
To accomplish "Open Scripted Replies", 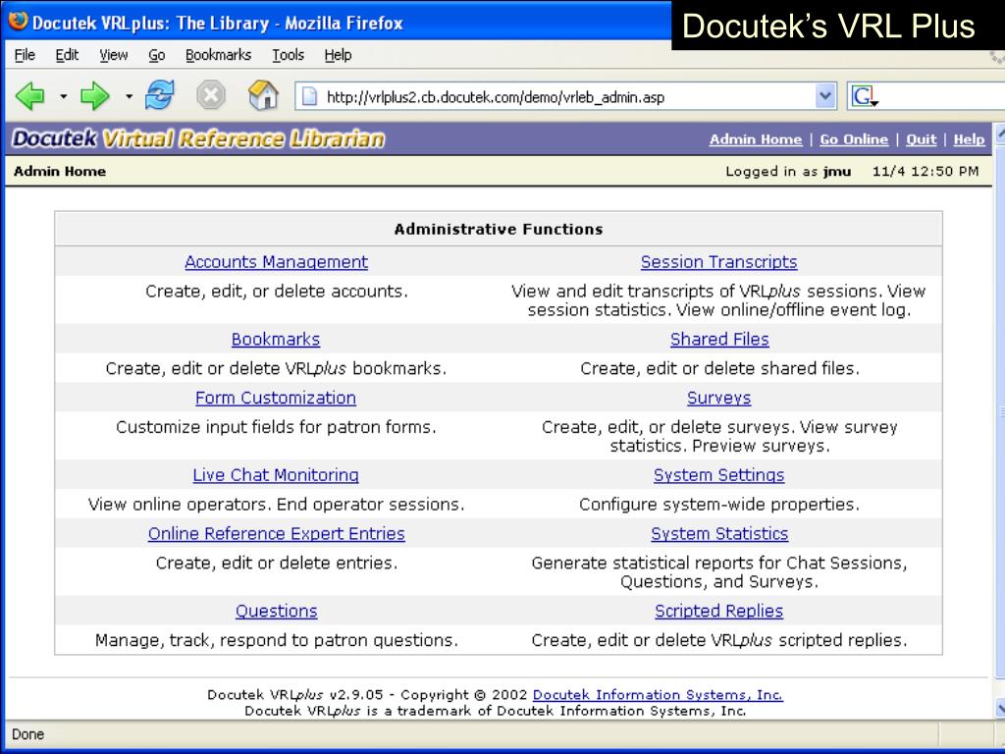I will click(719, 611).
